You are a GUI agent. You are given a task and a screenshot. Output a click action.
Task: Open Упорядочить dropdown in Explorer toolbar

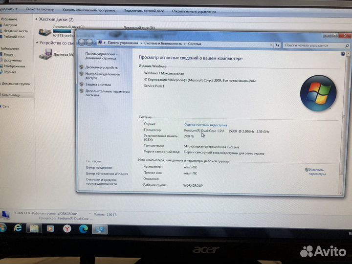pyautogui.click(x=8, y=9)
